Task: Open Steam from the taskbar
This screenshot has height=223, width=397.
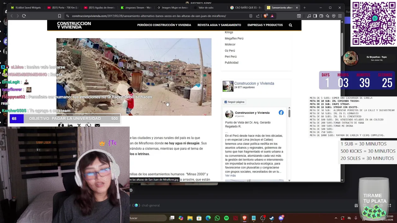Action: click(x=272, y=218)
